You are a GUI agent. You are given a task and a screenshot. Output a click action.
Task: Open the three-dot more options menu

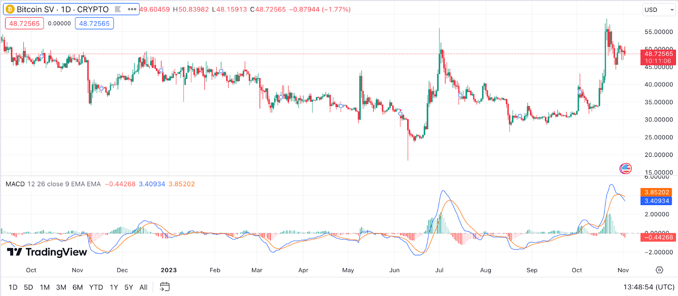(132, 9)
